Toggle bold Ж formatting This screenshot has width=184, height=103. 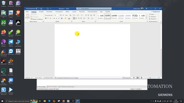[x=46, y=18]
